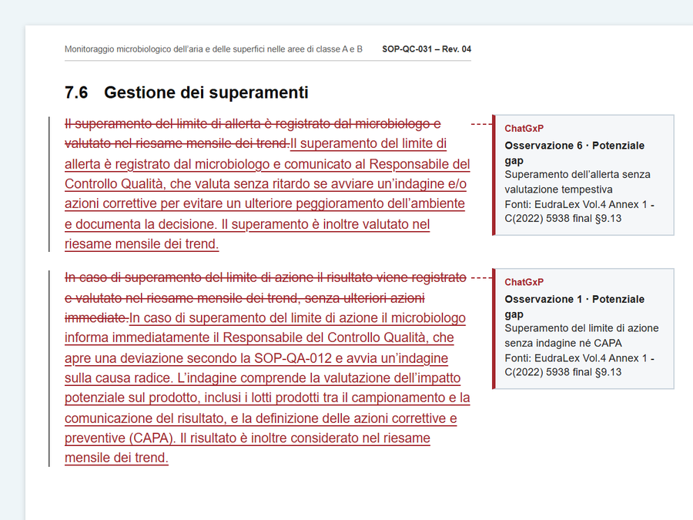Image resolution: width=693 pixels, height=520 pixels.
Task: Open the Osservazione 6 comment card
Action: click(x=583, y=175)
